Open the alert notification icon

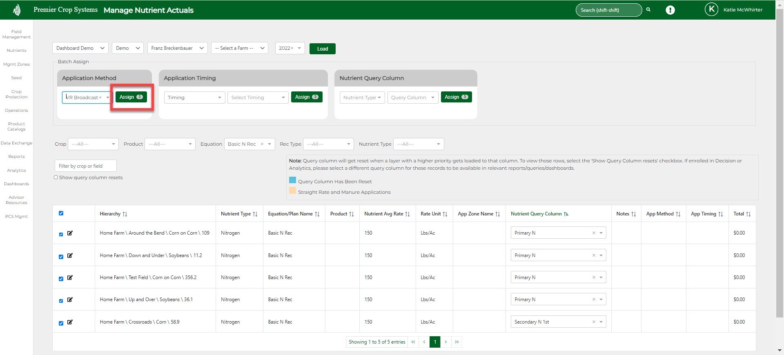tap(670, 10)
